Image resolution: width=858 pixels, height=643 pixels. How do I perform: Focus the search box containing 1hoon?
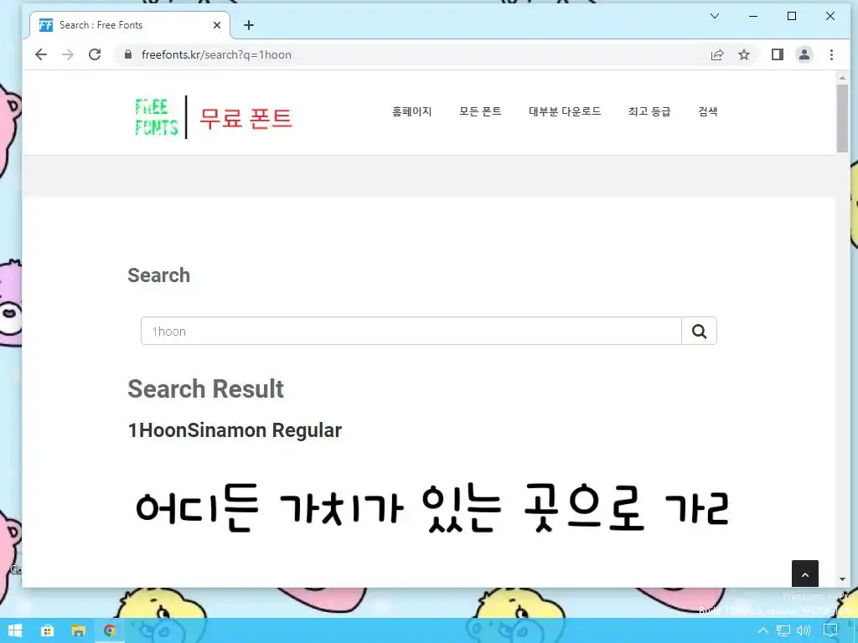coord(411,331)
